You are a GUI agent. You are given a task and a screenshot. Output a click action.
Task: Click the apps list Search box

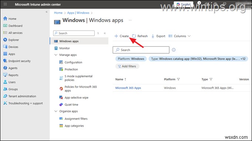(x=141, y=50)
